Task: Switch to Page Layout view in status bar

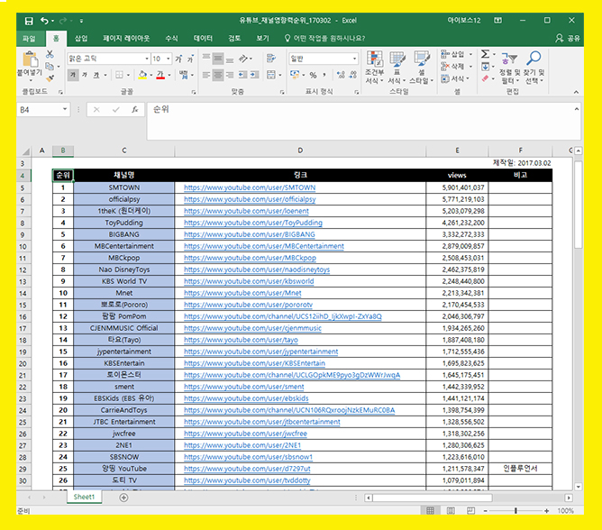Action: [x=451, y=511]
